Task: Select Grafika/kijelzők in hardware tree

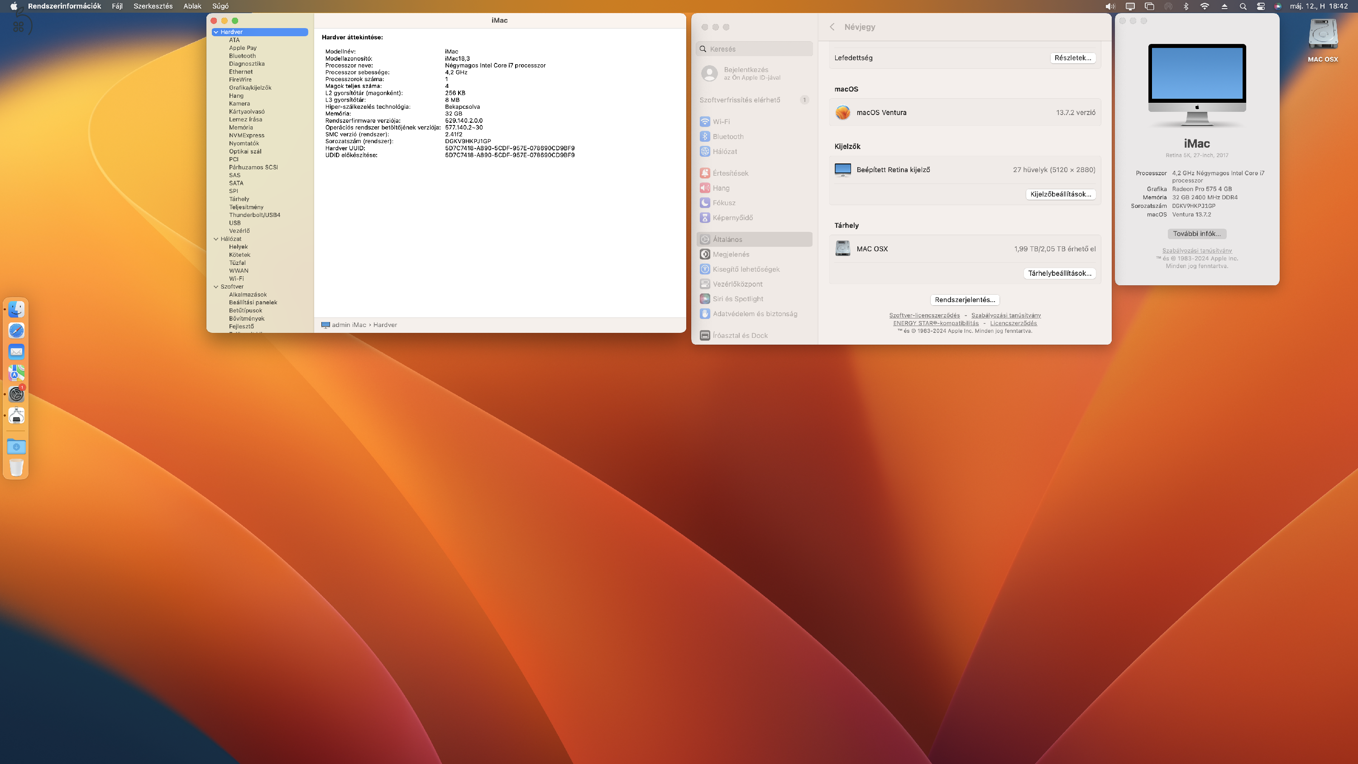Action: coord(250,87)
